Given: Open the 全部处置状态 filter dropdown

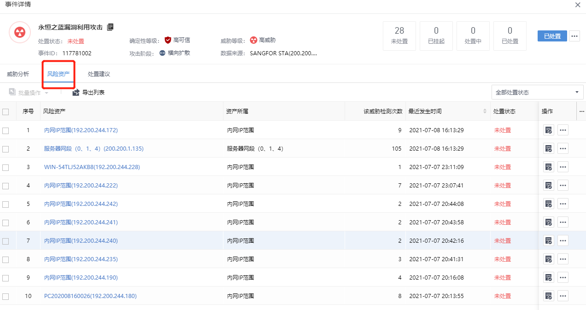Looking at the screenshot, I should [x=537, y=93].
